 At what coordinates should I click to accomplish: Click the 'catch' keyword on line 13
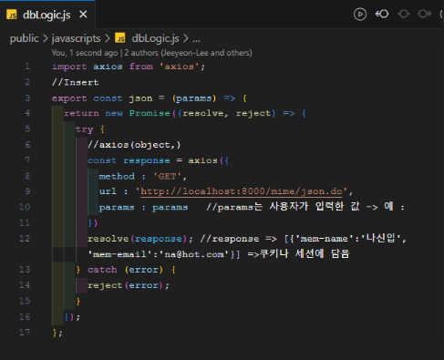pyautogui.click(x=102, y=270)
